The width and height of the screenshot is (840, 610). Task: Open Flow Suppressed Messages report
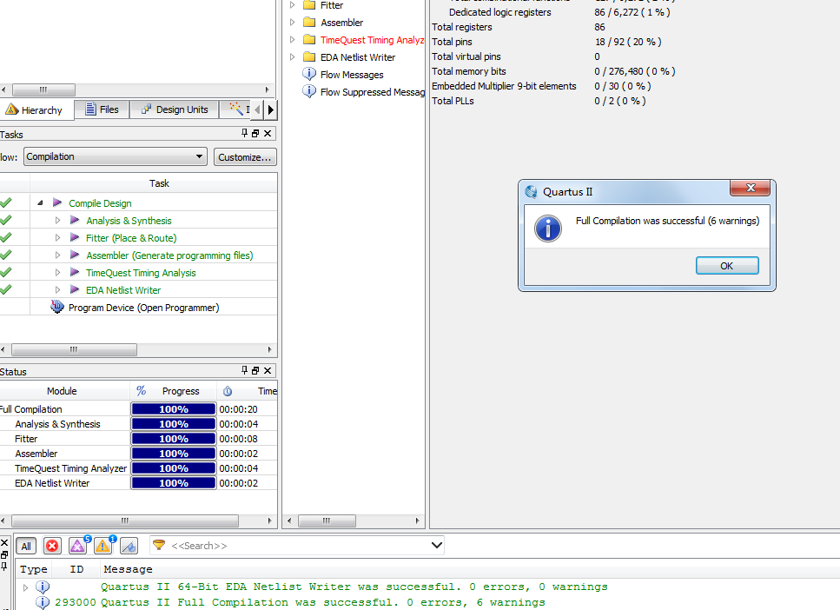click(x=373, y=92)
